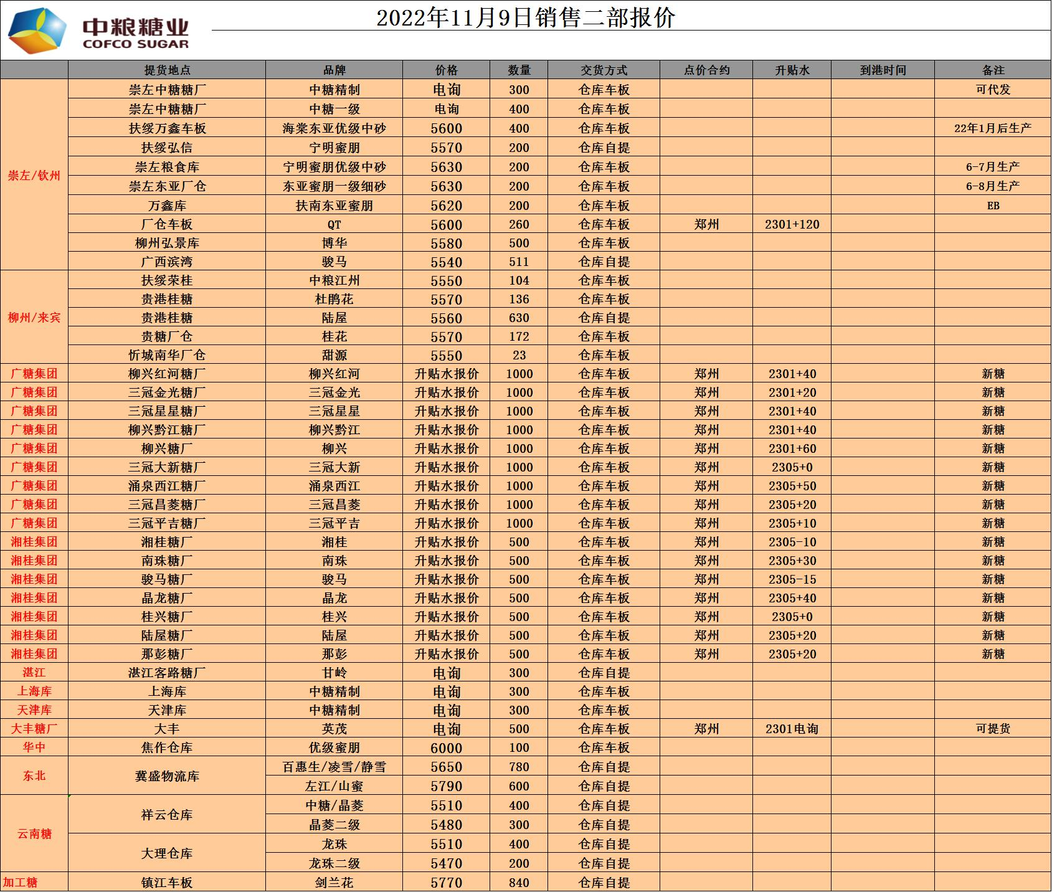The image size is (1052, 892).
Task: Click the 2301+120 premium cell
Action: pos(792,224)
